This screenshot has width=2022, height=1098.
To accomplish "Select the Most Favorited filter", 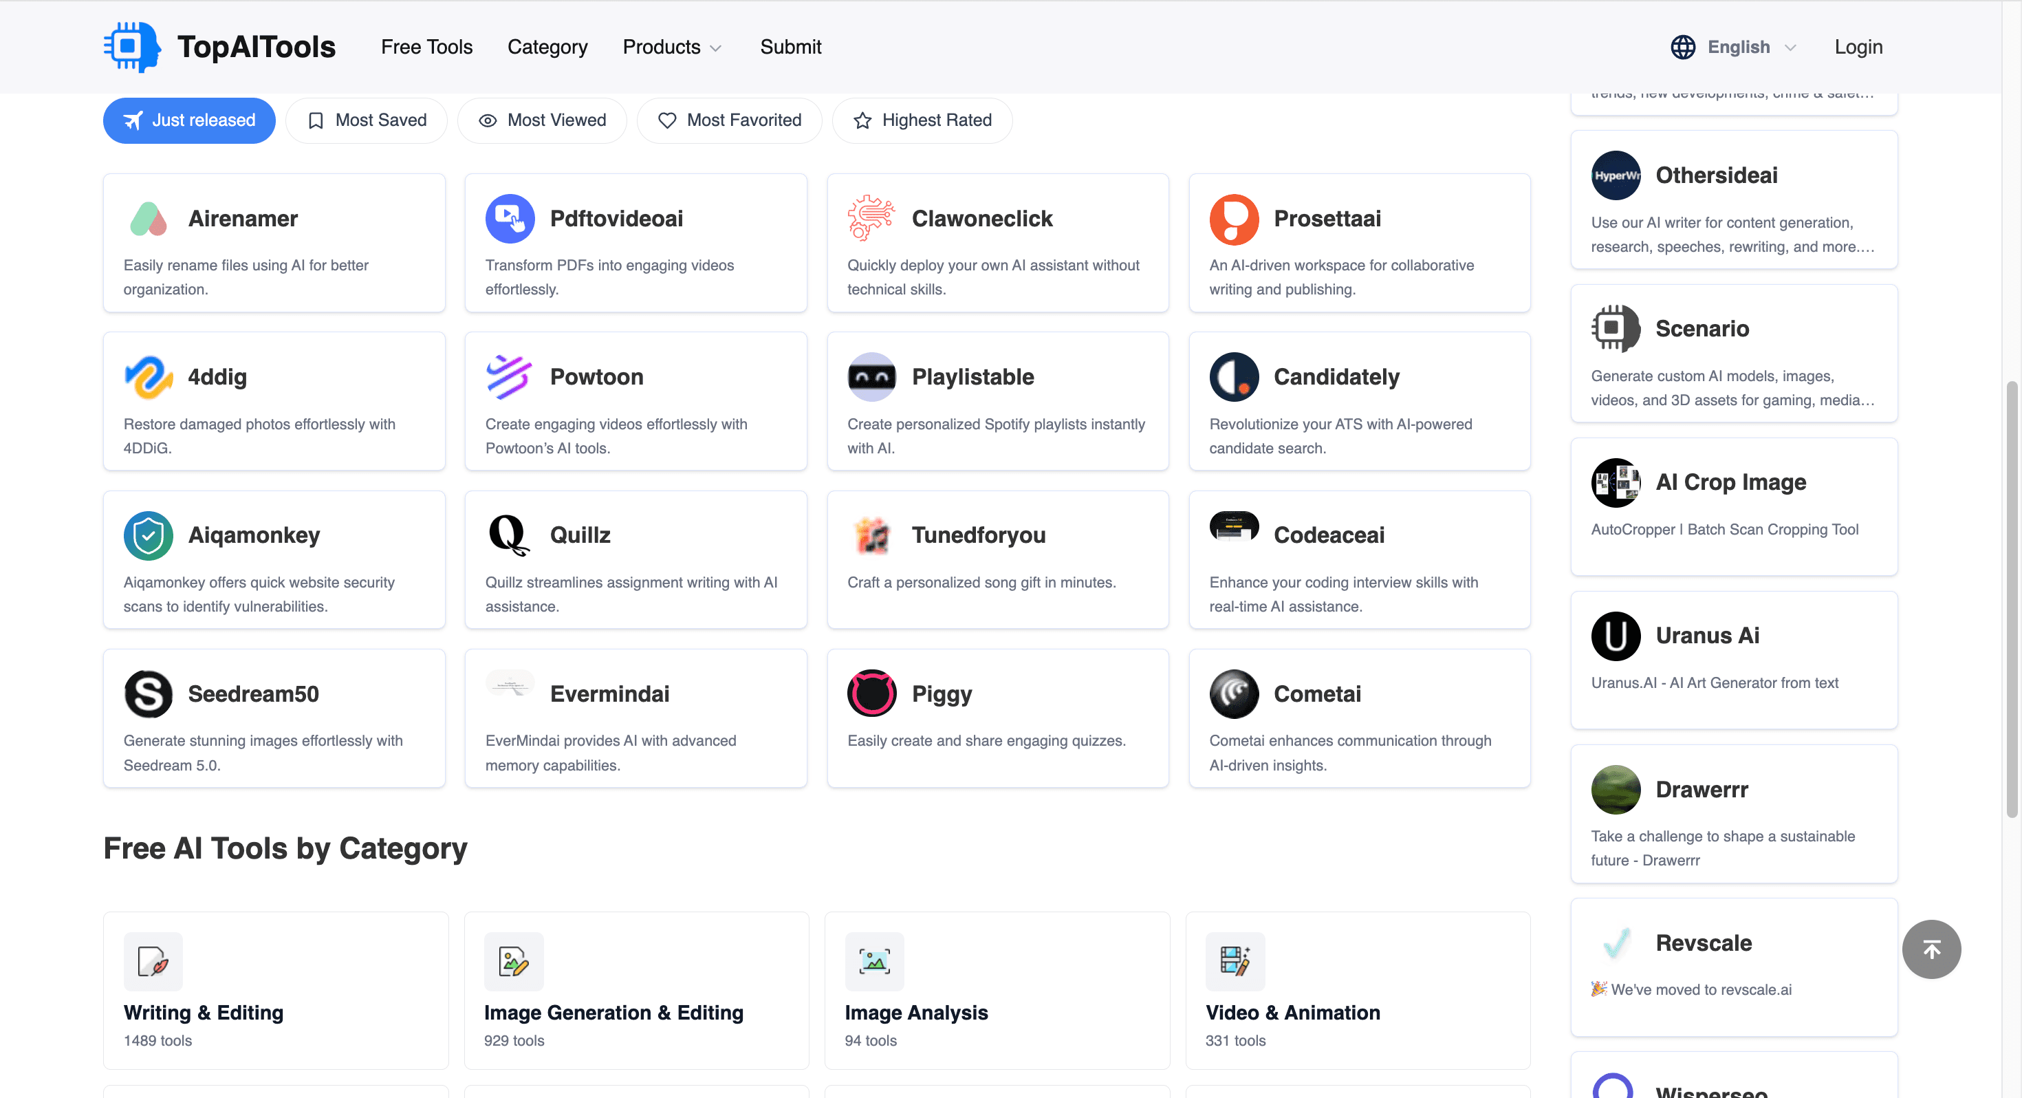I will pos(729,121).
